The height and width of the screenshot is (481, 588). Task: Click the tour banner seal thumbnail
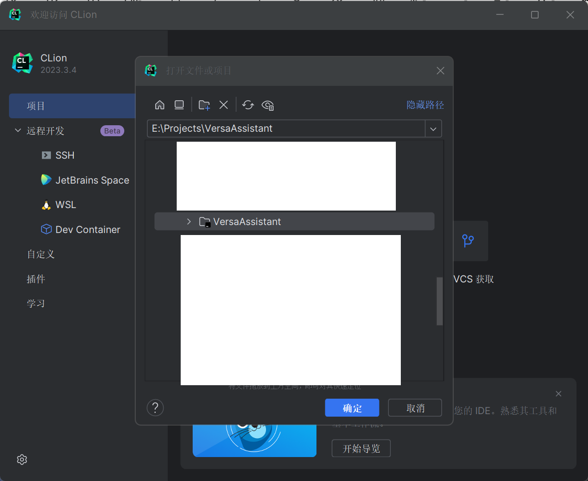pos(254,441)
